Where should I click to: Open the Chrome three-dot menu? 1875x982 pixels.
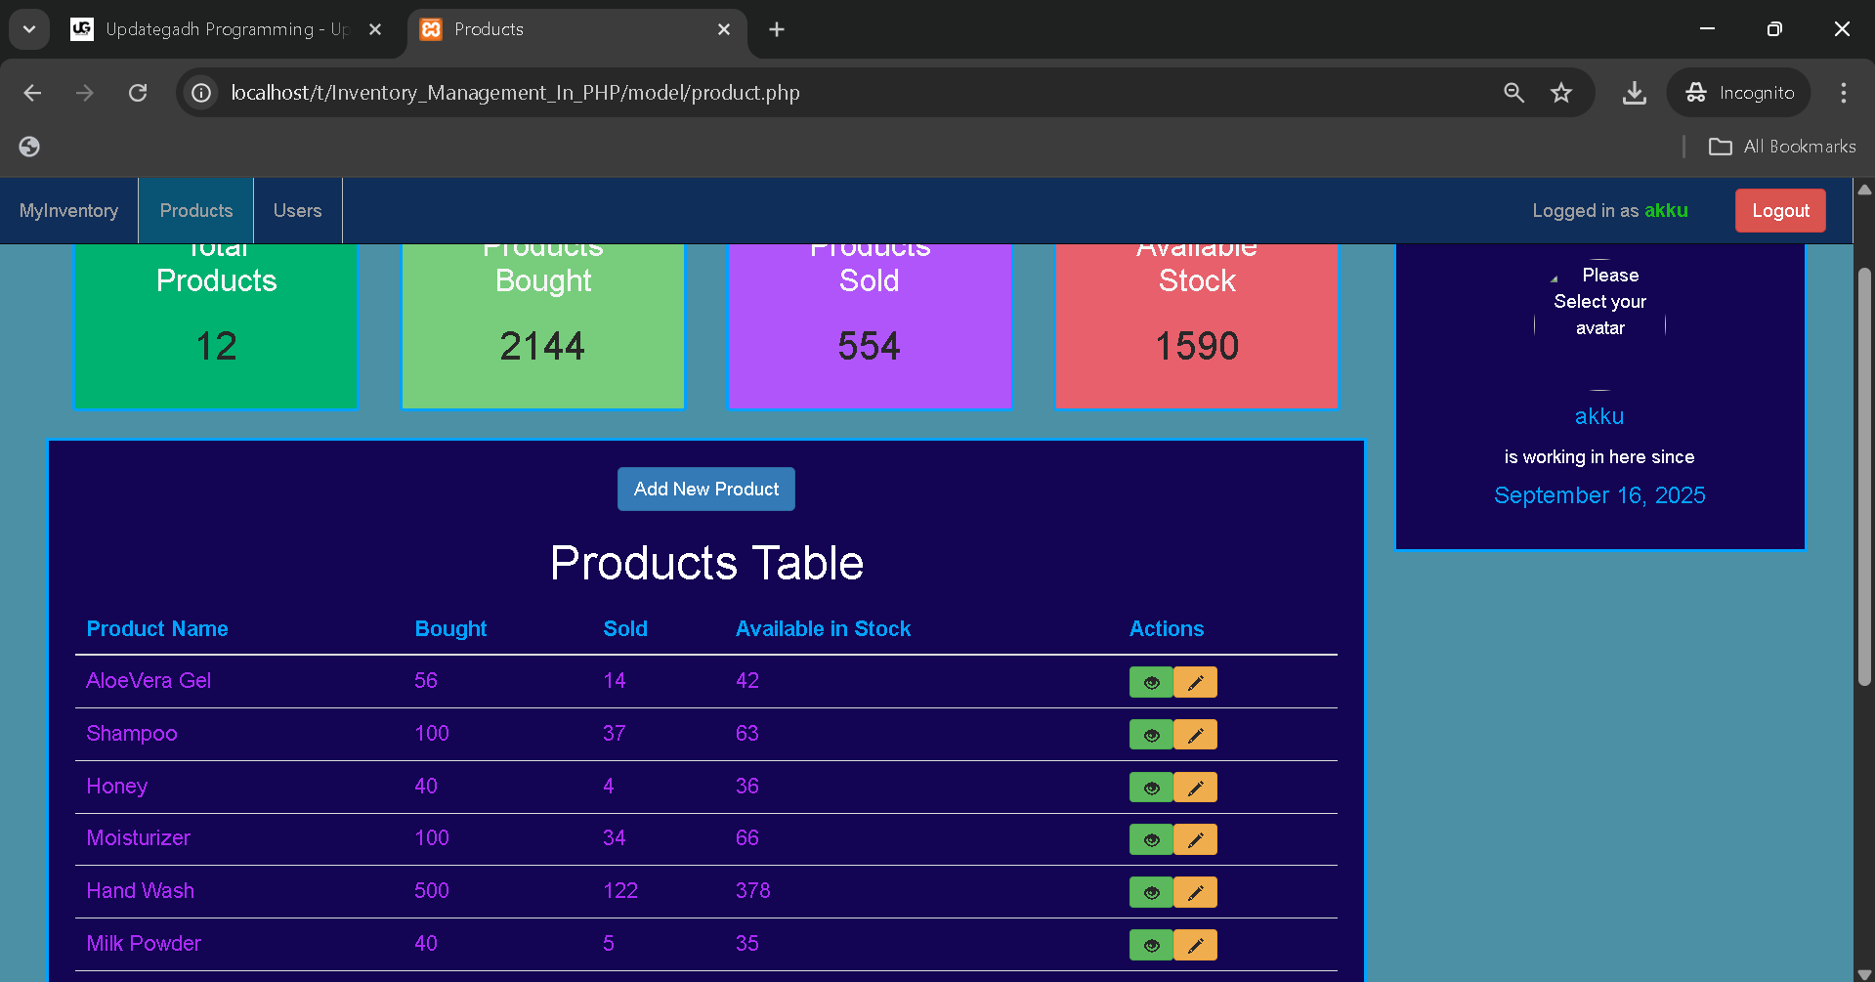1843,93
